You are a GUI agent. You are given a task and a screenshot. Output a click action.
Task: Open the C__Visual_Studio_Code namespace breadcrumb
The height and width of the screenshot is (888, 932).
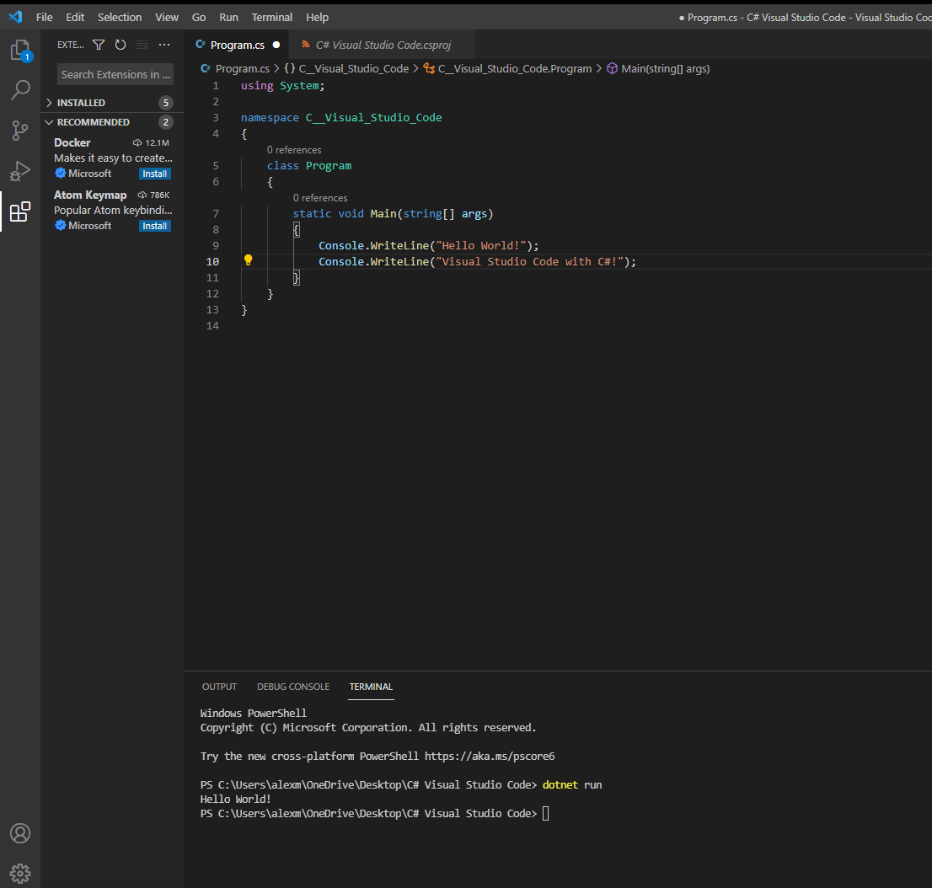354,68
